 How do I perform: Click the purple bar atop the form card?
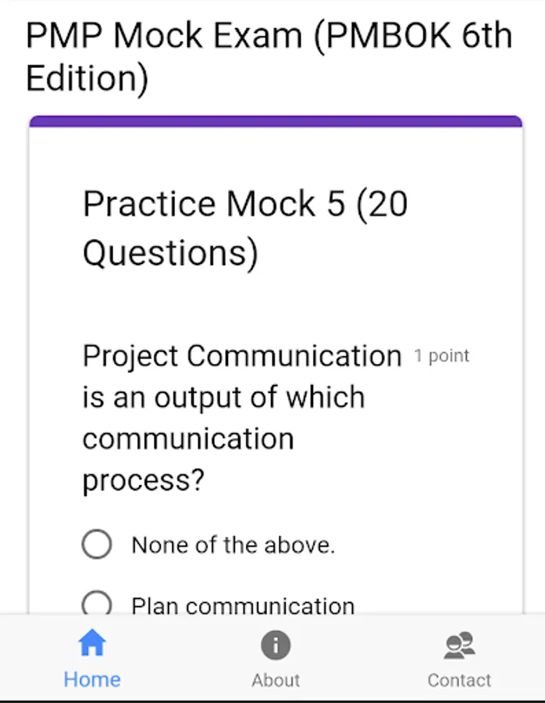275,121
